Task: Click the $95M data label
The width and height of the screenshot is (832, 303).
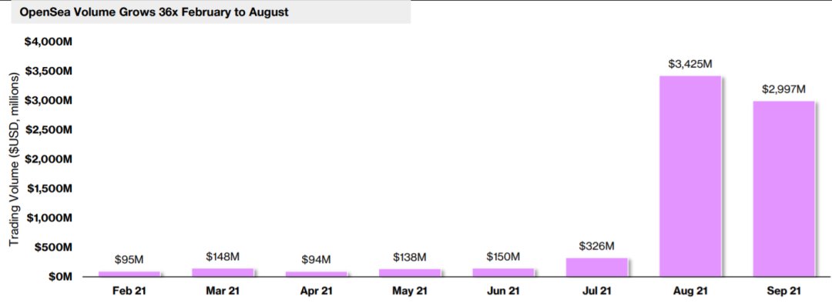Action: [129, 260]
